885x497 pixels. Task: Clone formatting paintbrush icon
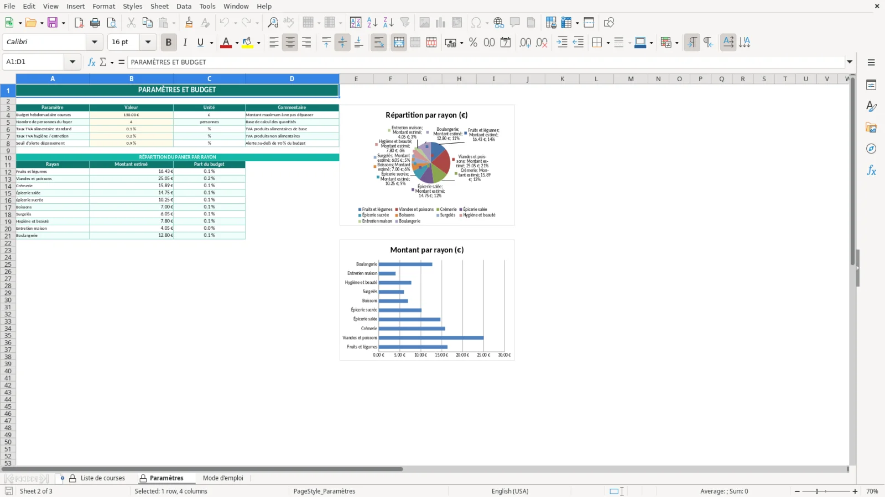189,23
